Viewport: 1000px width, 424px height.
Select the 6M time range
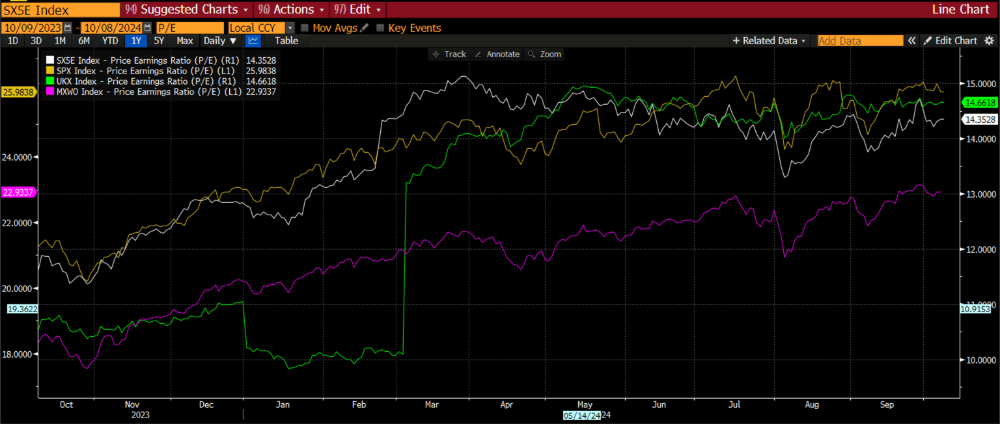(x=83, y=40)
